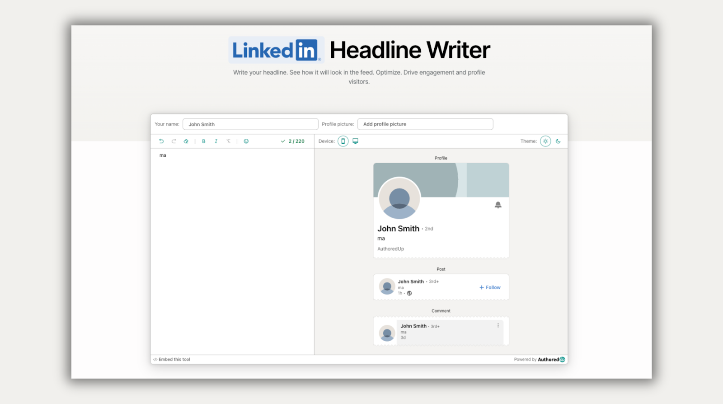Click the large profile avatar

tap(399, 198)
